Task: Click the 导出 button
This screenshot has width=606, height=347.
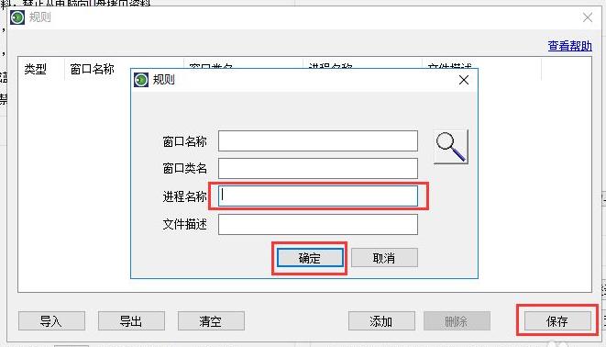Action: pyautogui.click(x=131, y=321)
